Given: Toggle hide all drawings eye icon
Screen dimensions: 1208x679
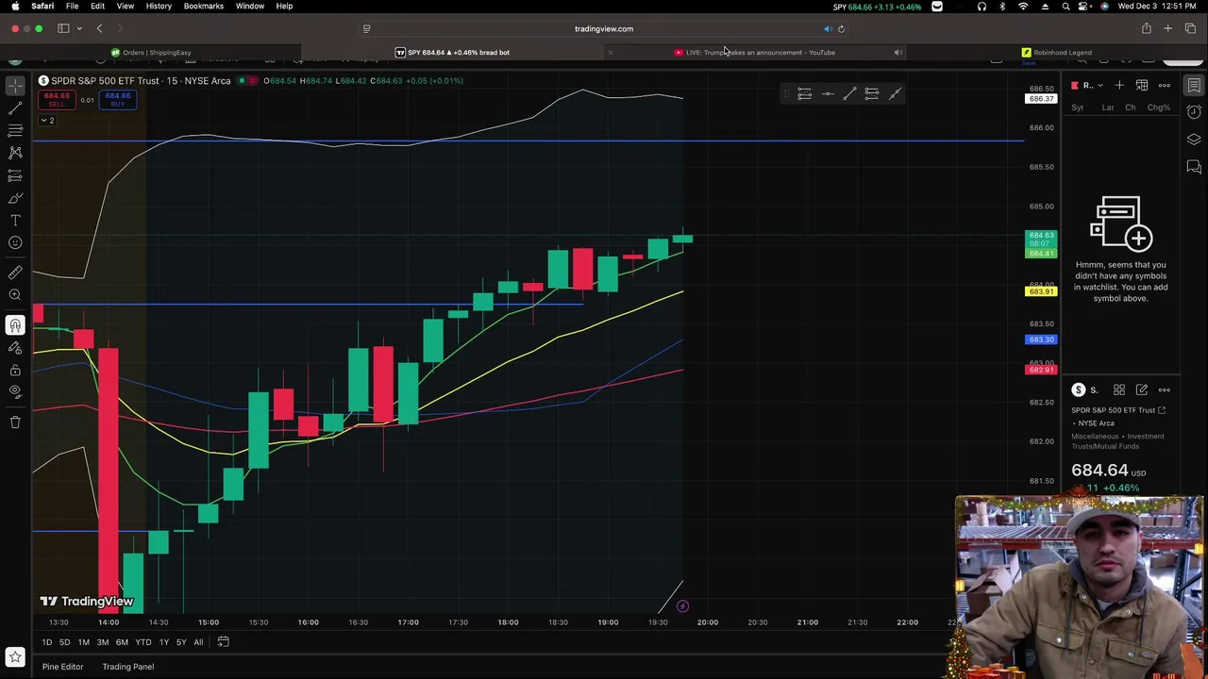Looking at the screenshot, I should point(15,392).
